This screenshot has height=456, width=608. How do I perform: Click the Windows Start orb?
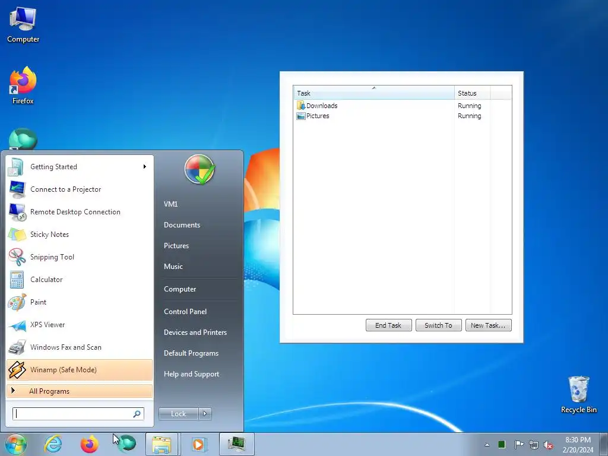(x=16, y=444)
